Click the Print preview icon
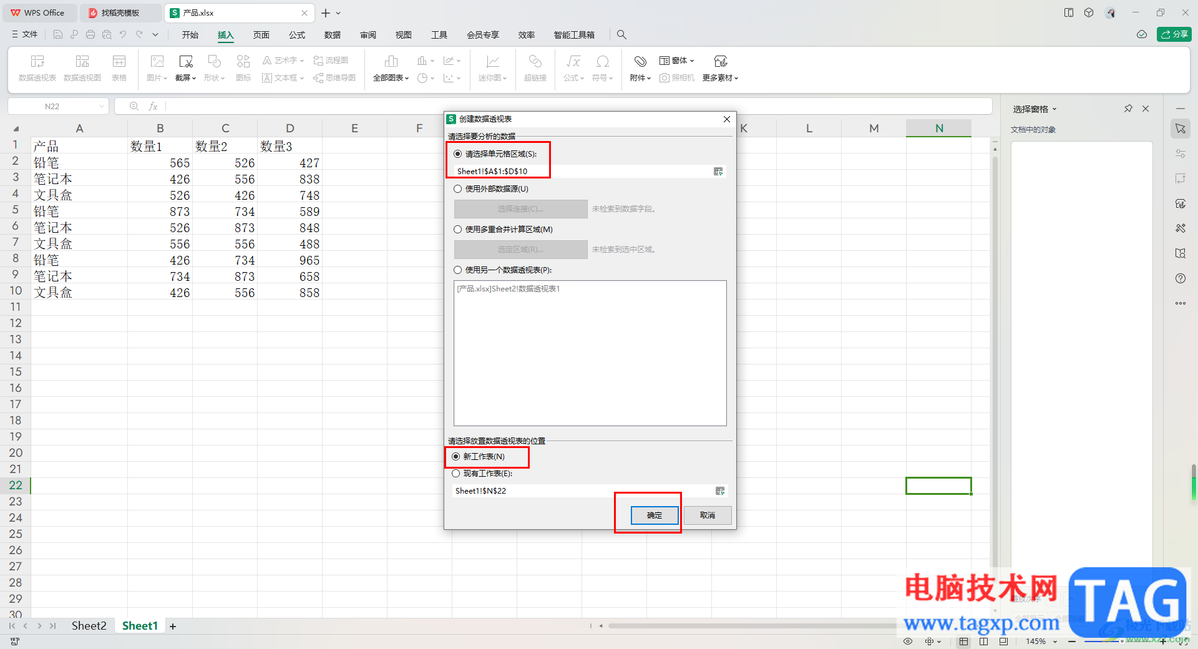Image resolution: width=1198 pixels, height=649 pixels. (x=107, y=34)
